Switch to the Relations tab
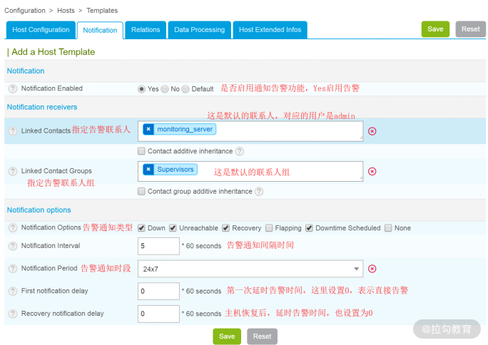The image size is (488, 345). click(146, 30)
